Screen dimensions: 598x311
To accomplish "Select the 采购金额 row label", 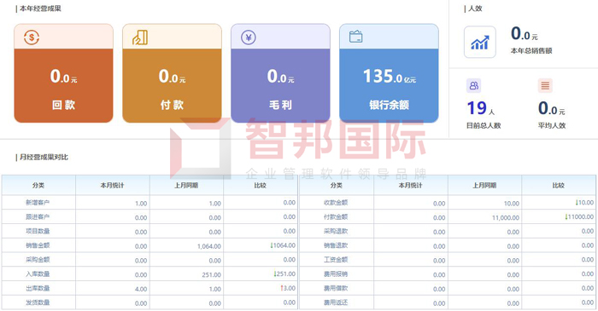I will click(38, 260).
